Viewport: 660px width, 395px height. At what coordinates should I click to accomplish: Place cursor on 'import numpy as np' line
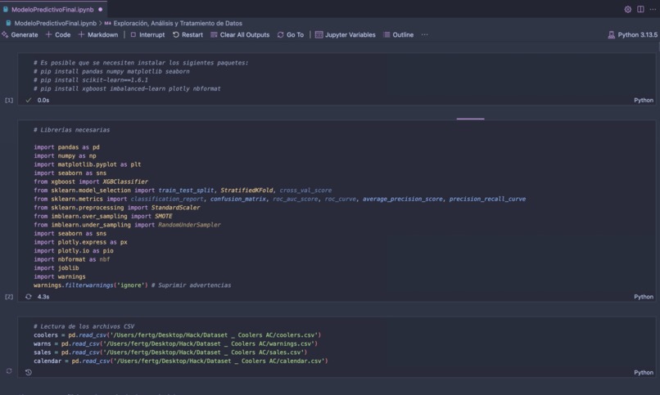(65, 156)
